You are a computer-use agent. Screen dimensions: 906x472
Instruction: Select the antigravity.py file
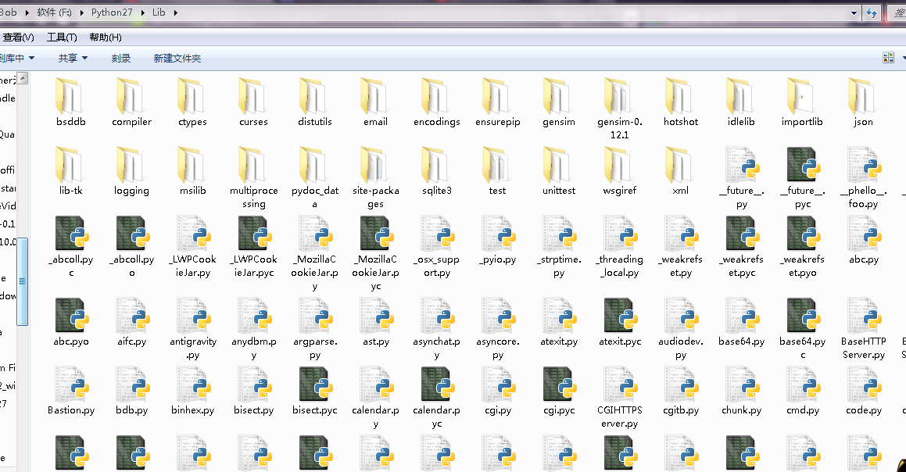[192, 329]
